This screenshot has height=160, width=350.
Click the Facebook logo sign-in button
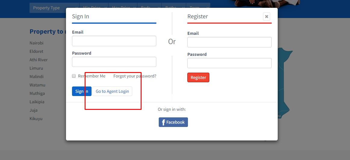pos(173,122)
